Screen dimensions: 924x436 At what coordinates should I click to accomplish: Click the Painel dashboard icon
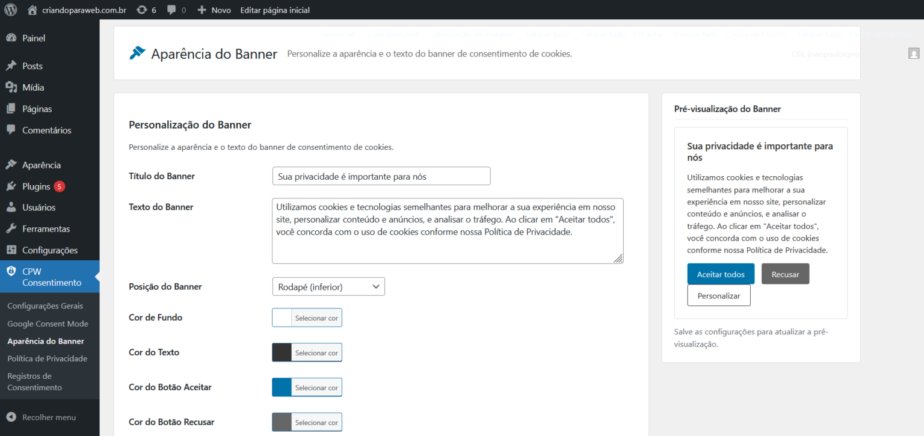tap(11, 38)
